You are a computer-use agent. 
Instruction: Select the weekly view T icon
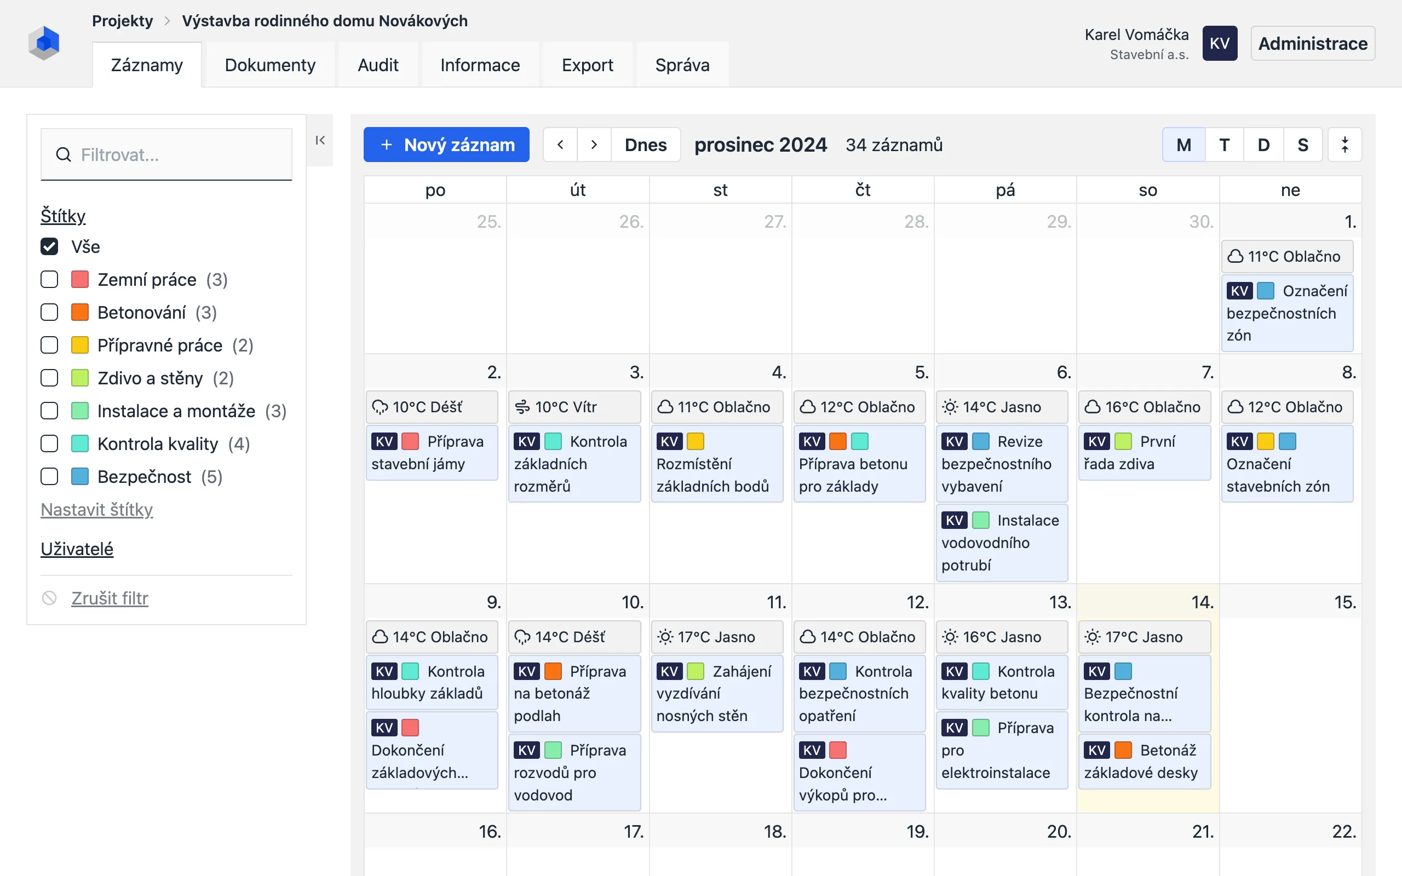click(x=1223, y=145)
